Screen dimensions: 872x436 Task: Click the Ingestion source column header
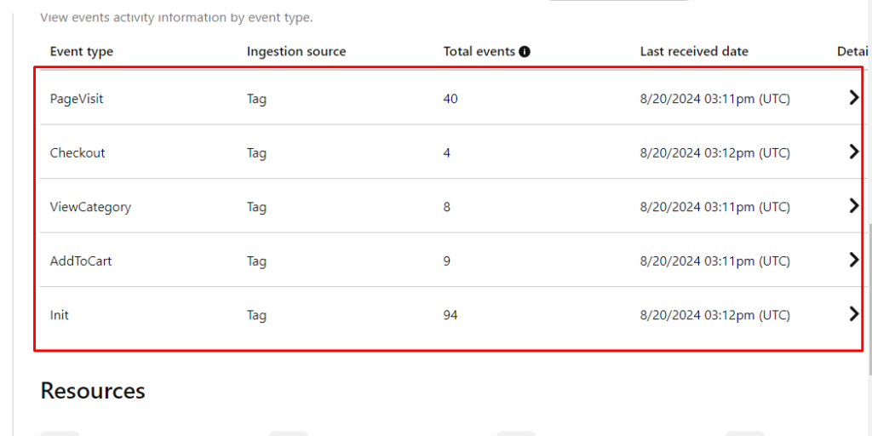(296, 52)
